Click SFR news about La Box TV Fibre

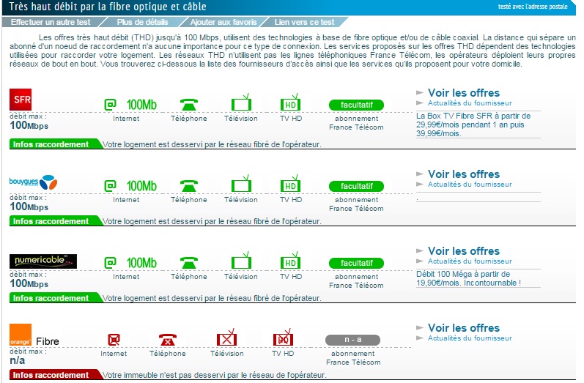[x=473, y=124]
